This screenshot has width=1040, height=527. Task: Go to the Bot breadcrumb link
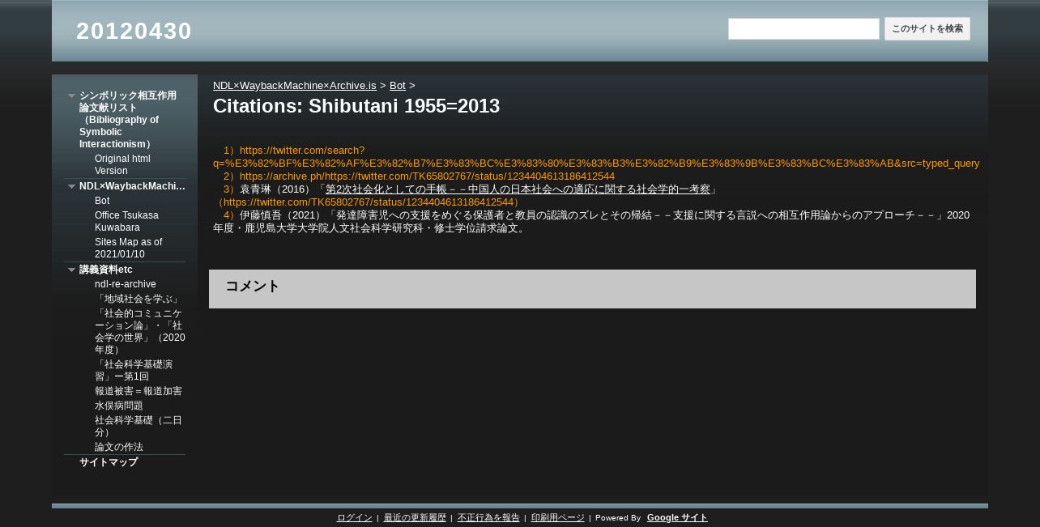coord(398,85)
